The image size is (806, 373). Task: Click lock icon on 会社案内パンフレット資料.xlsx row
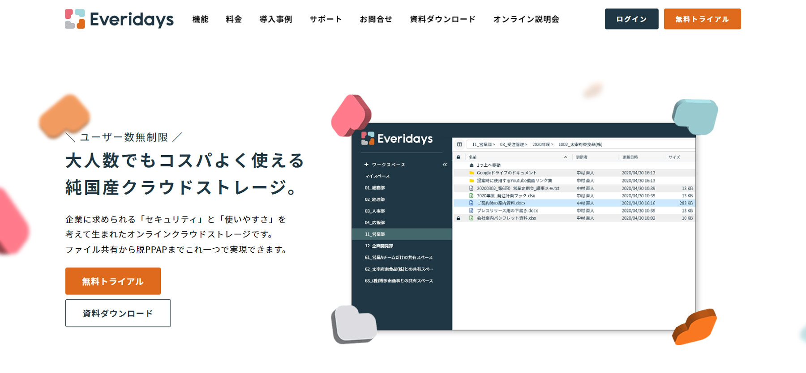[x=459, y=218]
